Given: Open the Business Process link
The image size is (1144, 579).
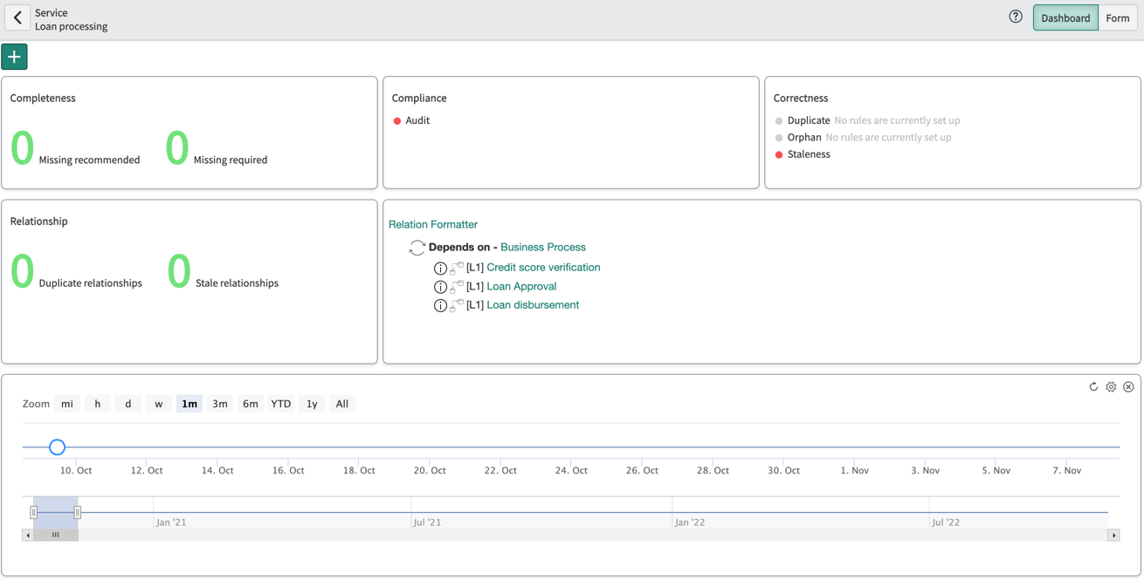Looking at the screenshot, I should point(543,248).
